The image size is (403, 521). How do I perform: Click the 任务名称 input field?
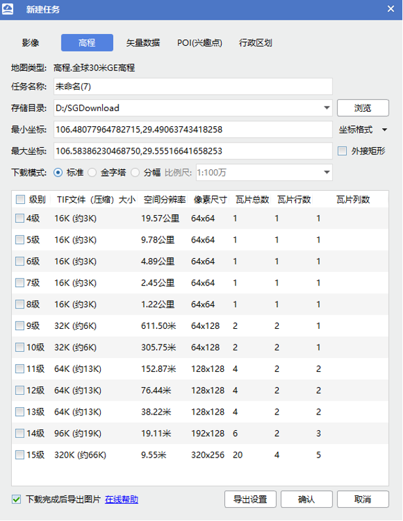click(x=192, y=86)
